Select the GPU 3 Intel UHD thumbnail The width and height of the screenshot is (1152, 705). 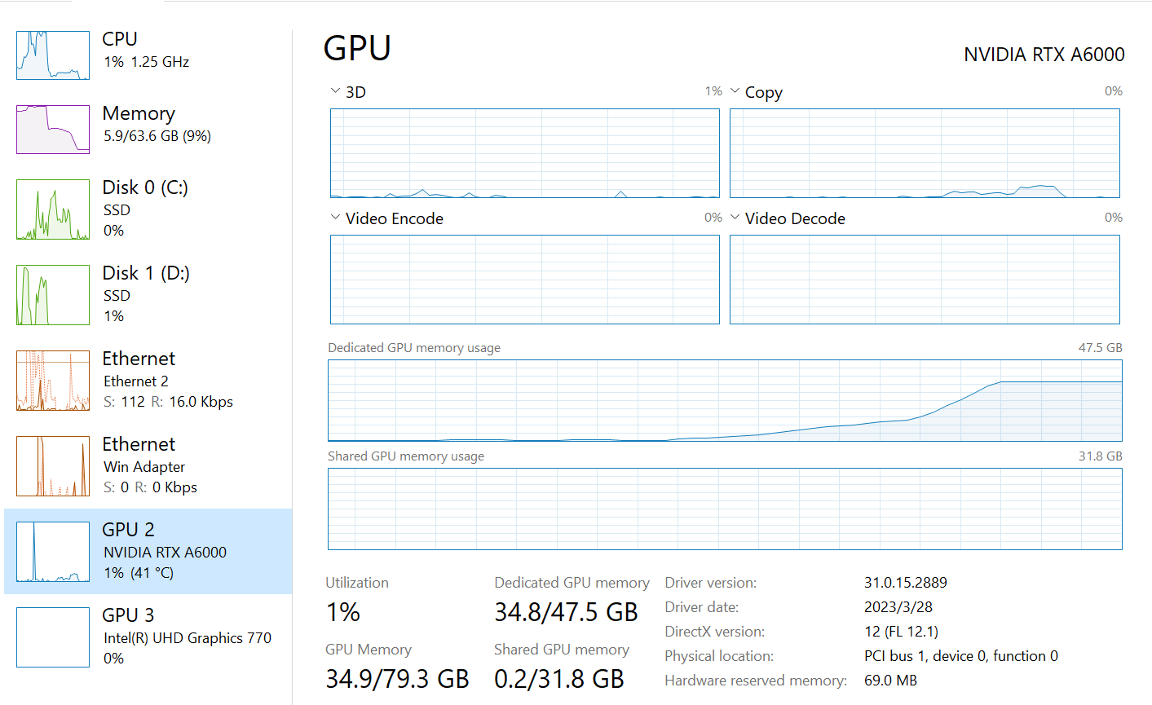coord(53,637)
